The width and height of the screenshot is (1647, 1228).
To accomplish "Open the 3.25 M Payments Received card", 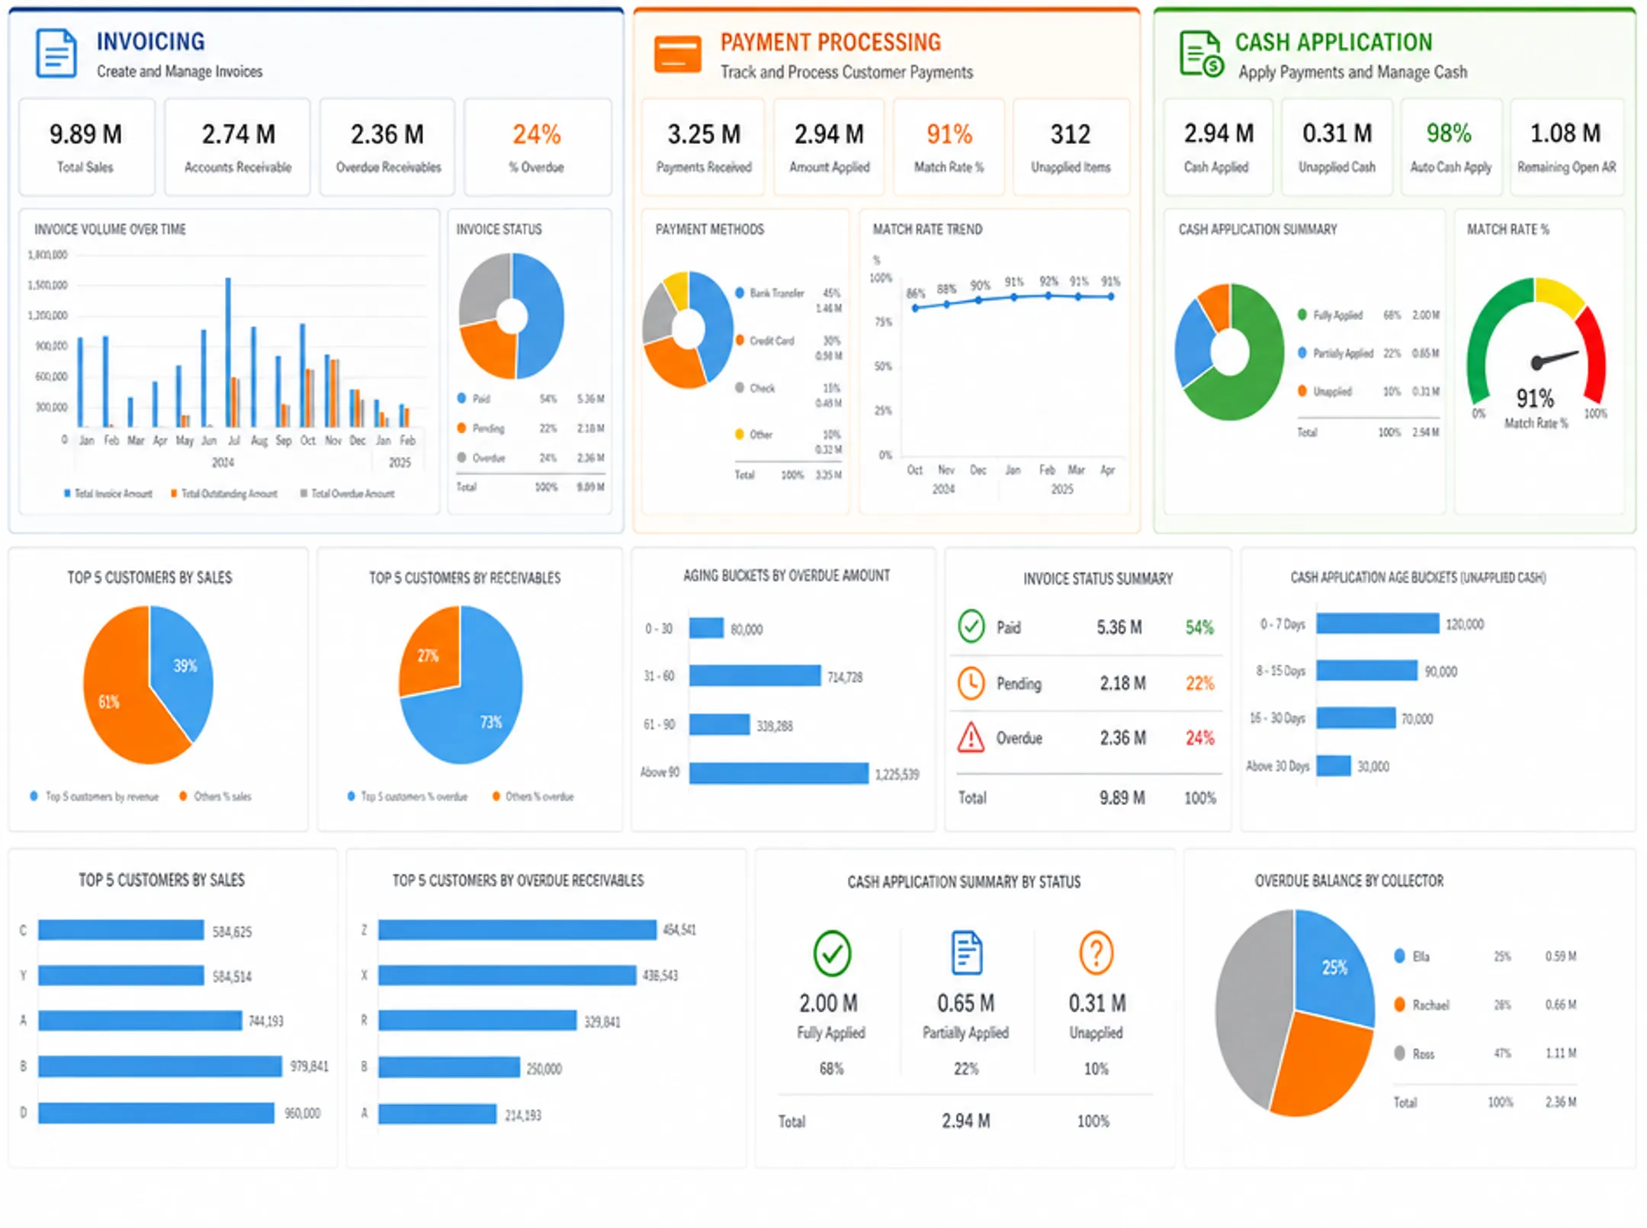I will tap(703, 146).
